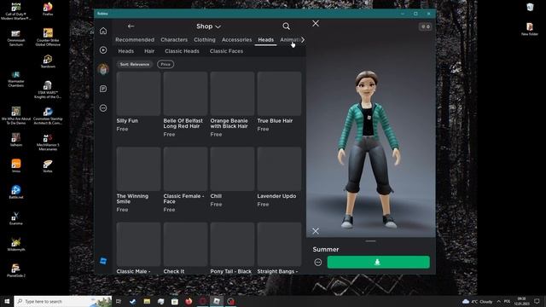Image resolution: width=546 pixels, height=307 pixels.
Task: Open the Chill item thumbnail
Action: tap(232, 169)
